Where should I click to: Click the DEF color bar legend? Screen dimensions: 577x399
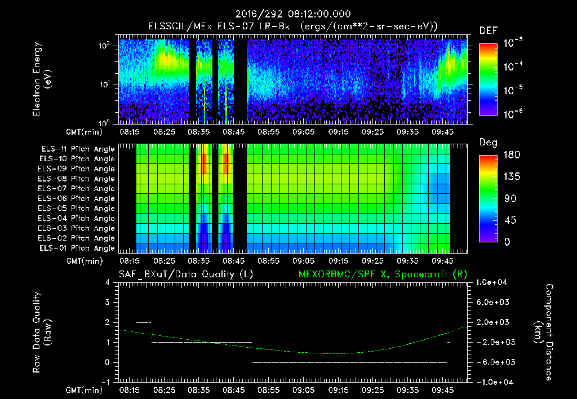click(x=488, y=79)
